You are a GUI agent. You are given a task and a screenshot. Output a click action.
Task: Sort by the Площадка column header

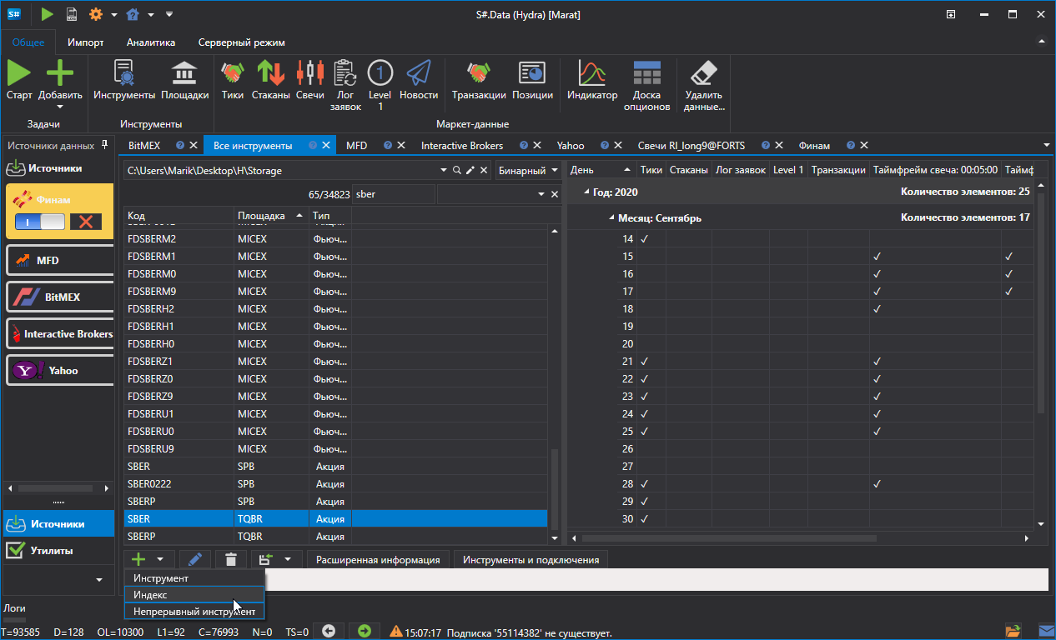click(271, 216)
